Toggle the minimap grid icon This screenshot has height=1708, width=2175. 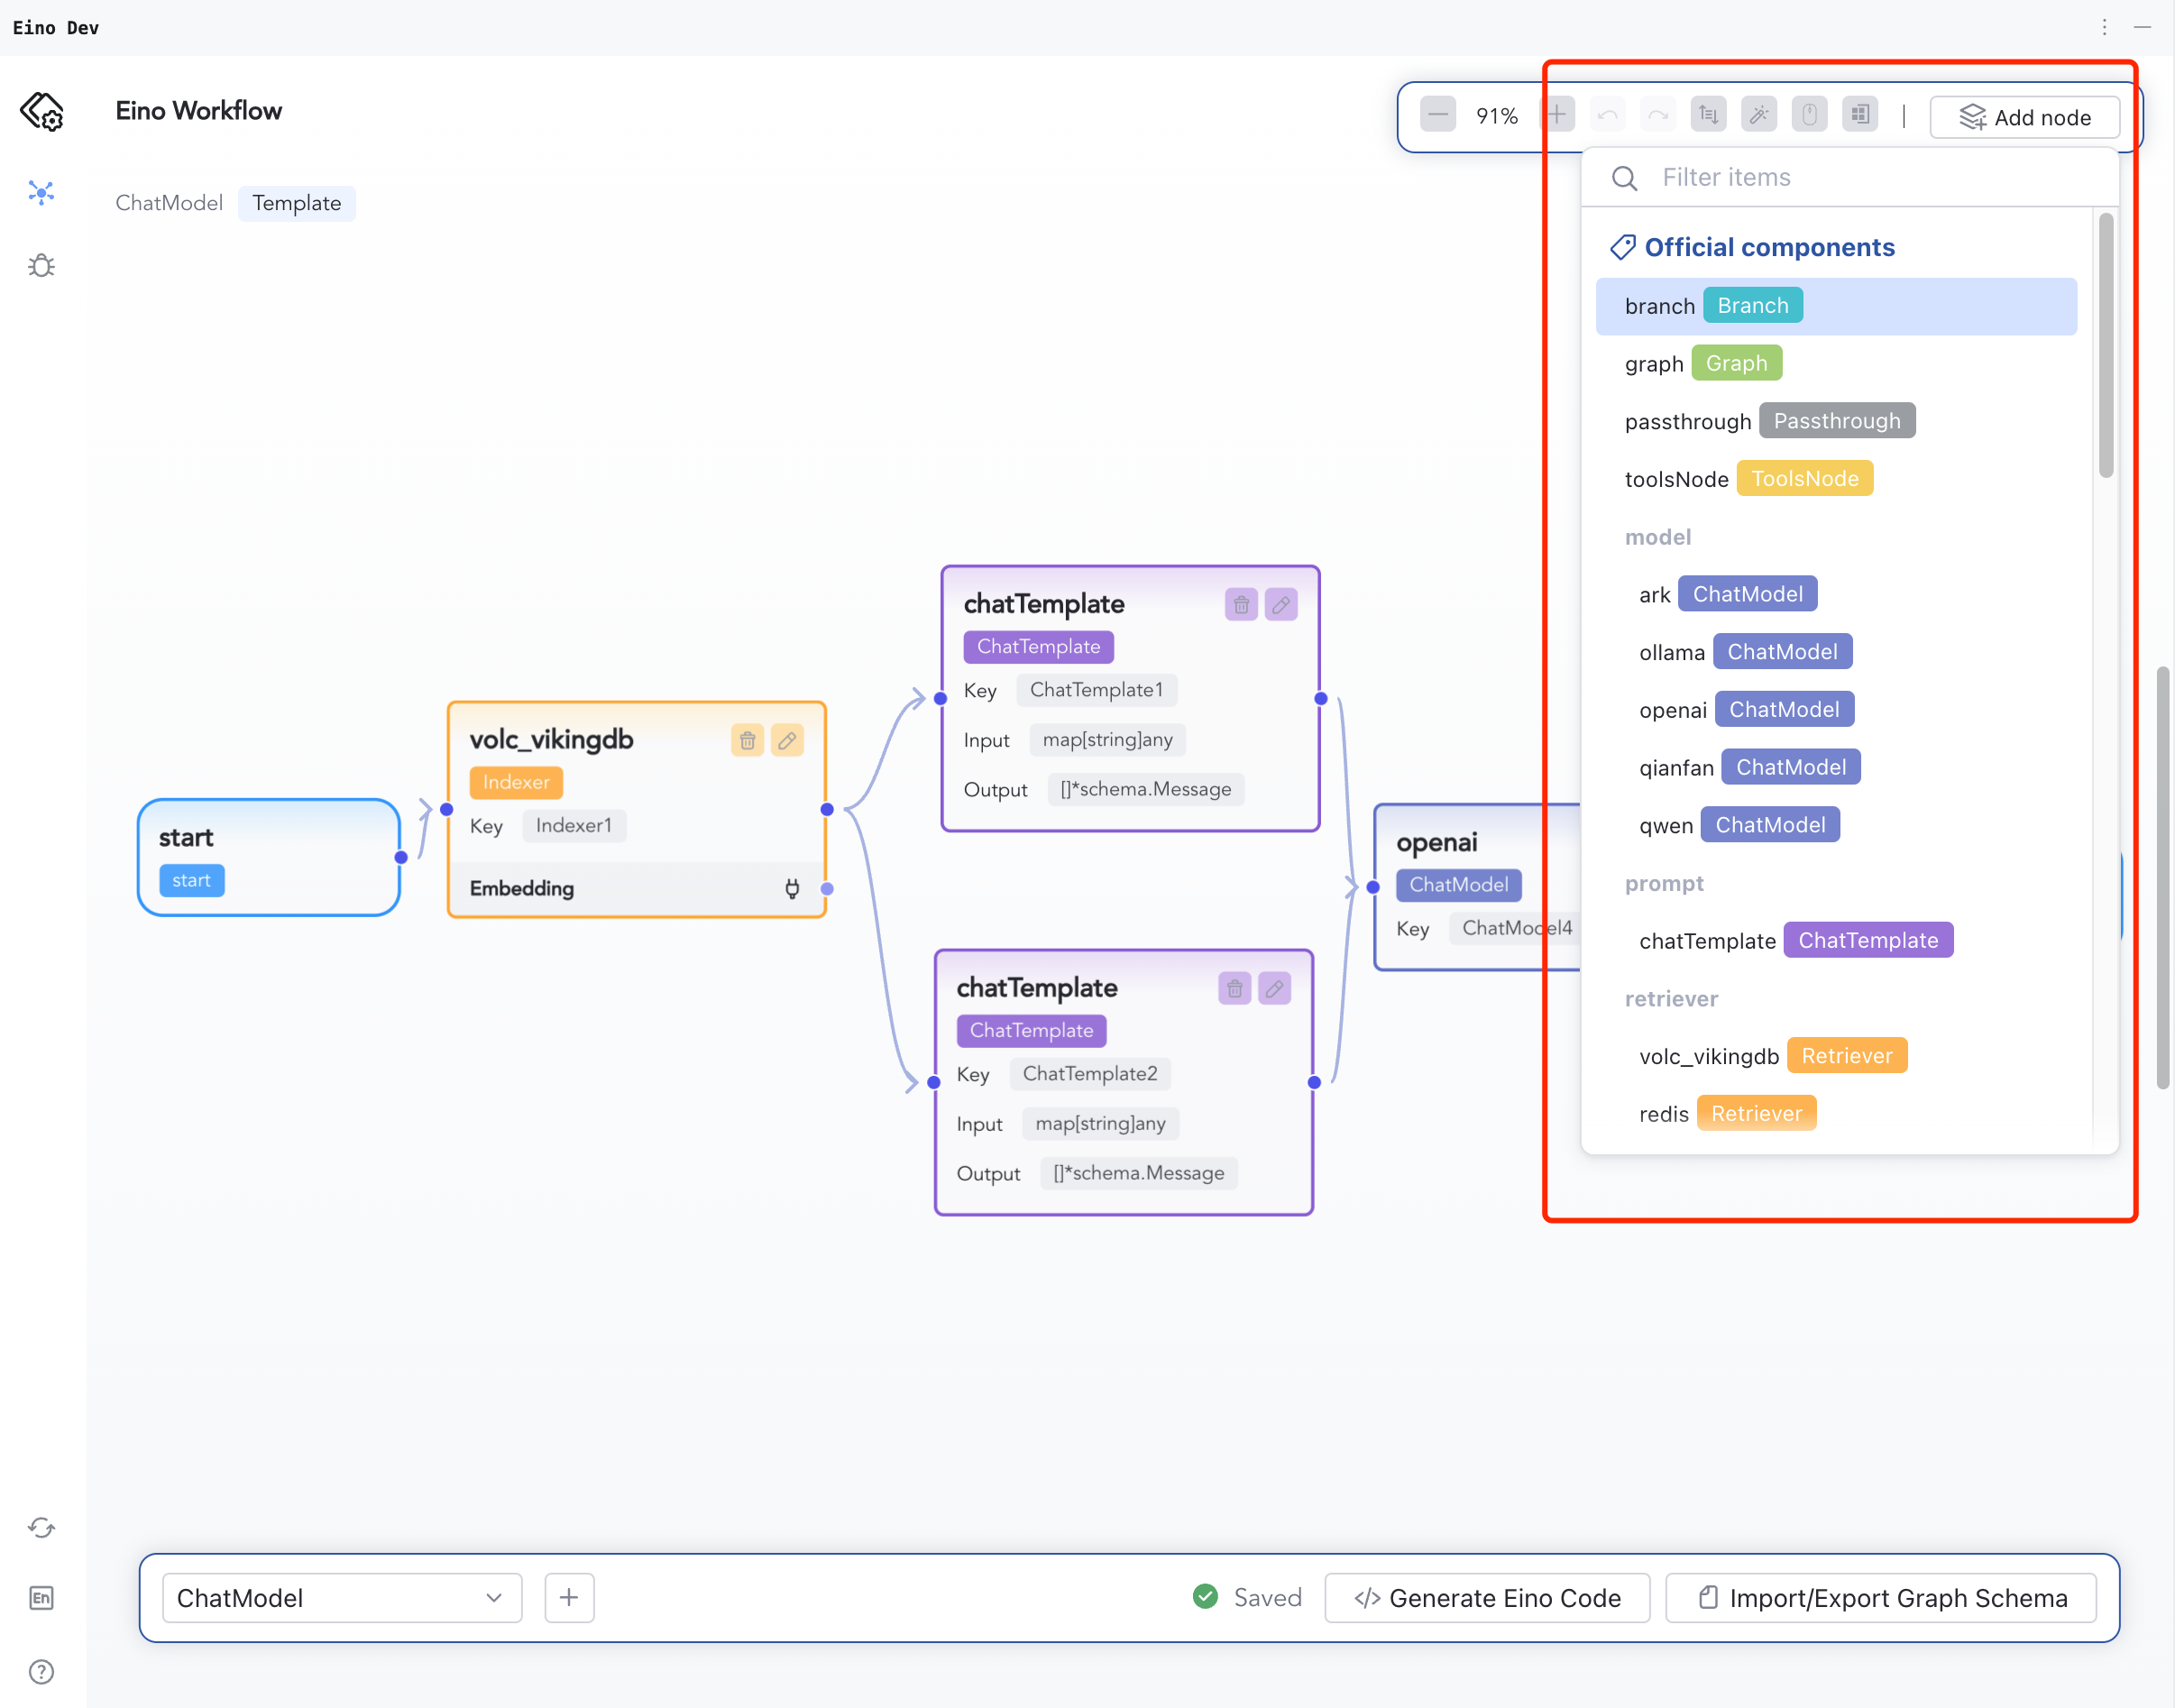click(1859, 115)
